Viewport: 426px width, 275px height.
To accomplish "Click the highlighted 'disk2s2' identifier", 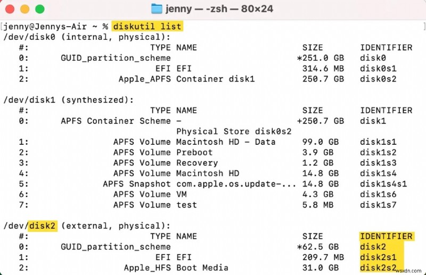I will 378,268.
